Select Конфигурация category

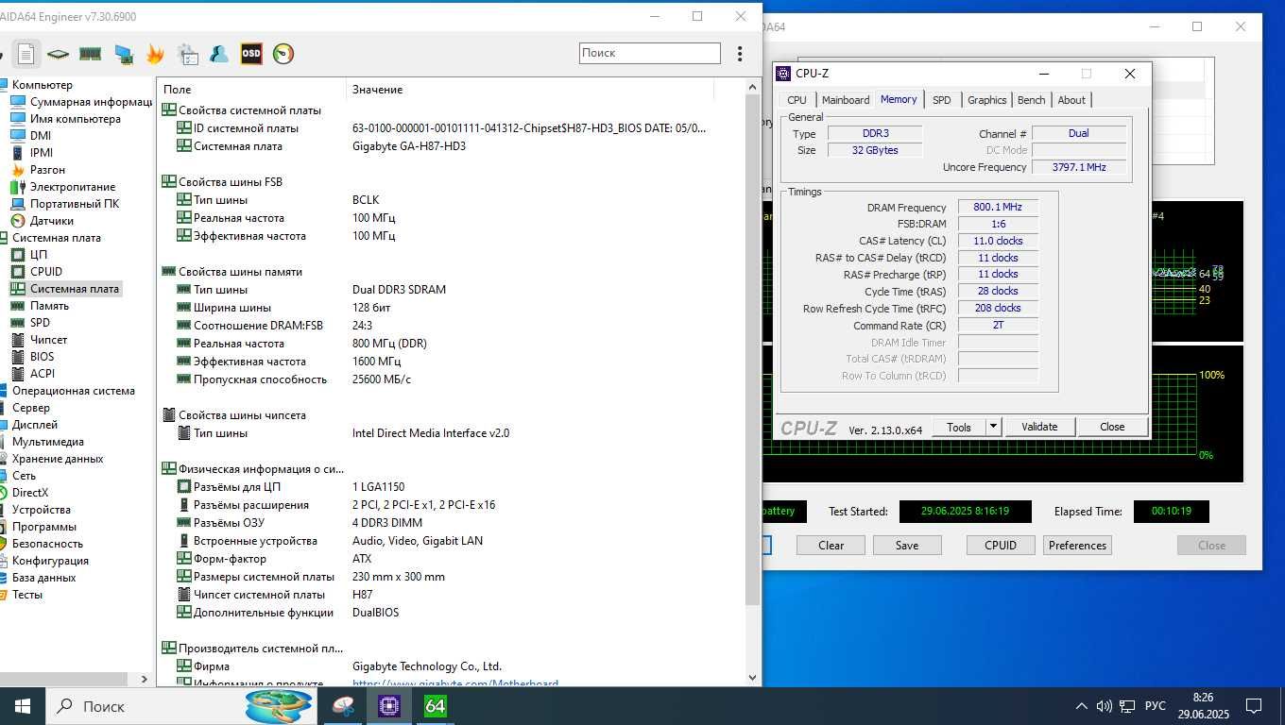point(50,561)
